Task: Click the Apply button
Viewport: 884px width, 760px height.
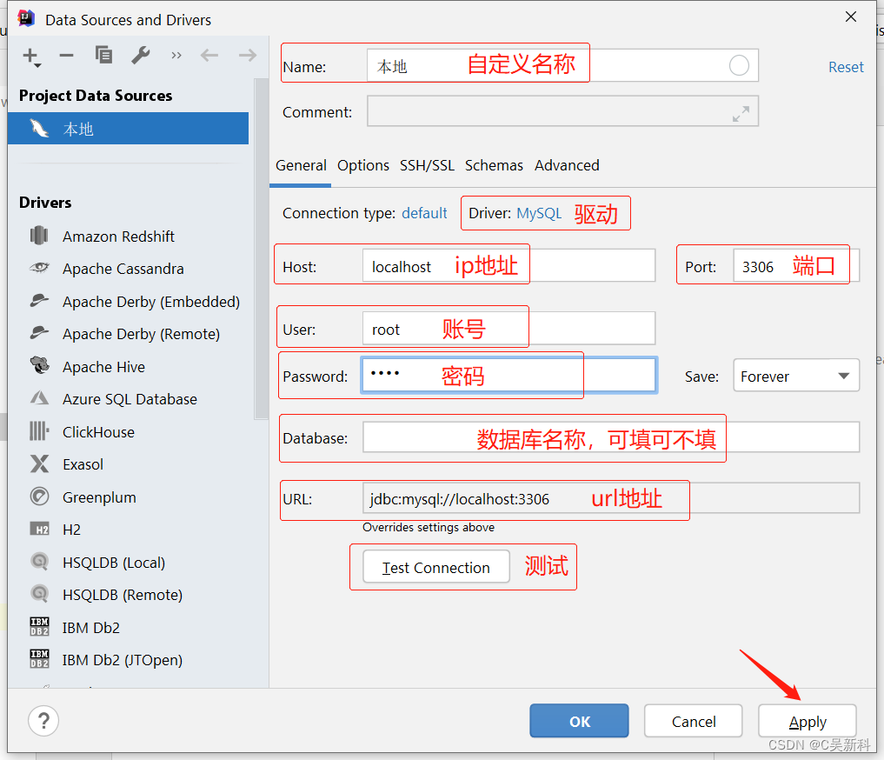Action: [x=808, y=721]
